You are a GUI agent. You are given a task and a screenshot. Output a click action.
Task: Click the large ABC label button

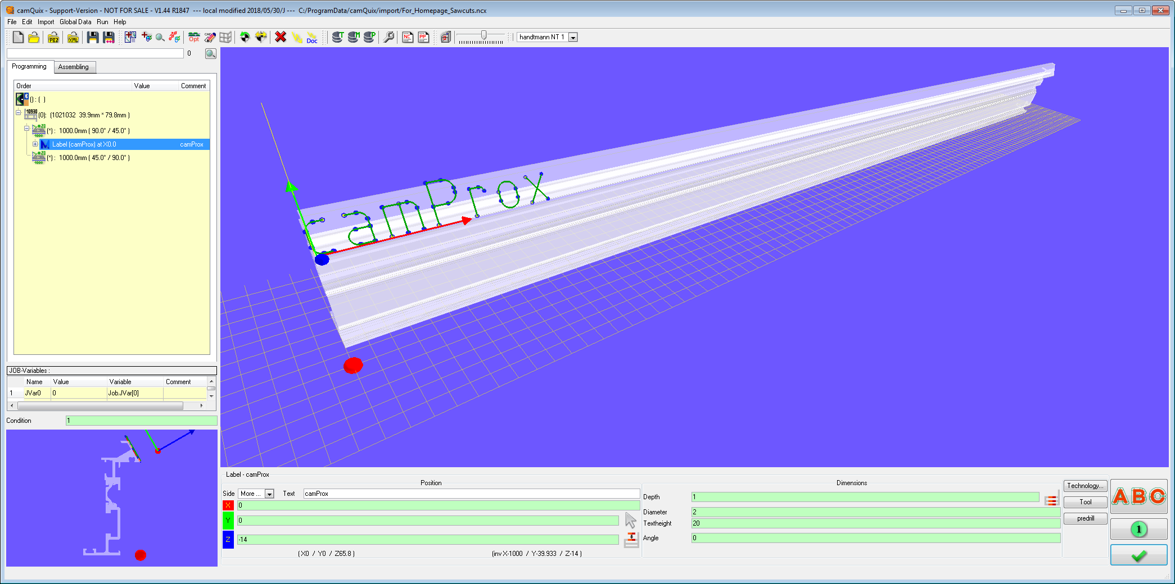pyautogui.click(x=1139, y=496)
